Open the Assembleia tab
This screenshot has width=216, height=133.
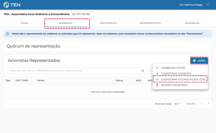[192, 23]
